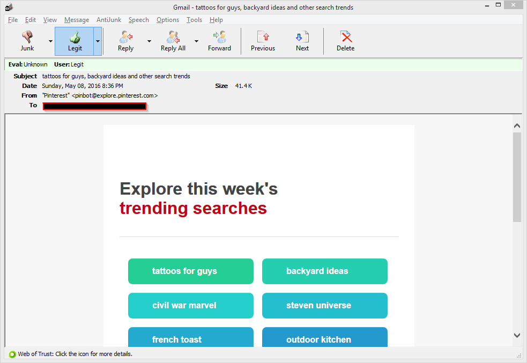This screenshot has width=527, height=363.
Task: Click the Reply All toolbar icon
Action: click(x=173, y=41)
